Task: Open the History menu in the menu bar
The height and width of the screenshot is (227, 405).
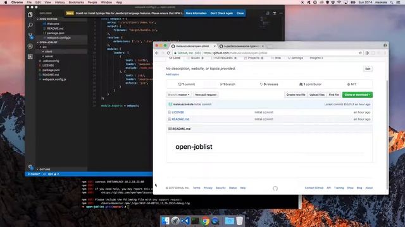Action: 59,3
